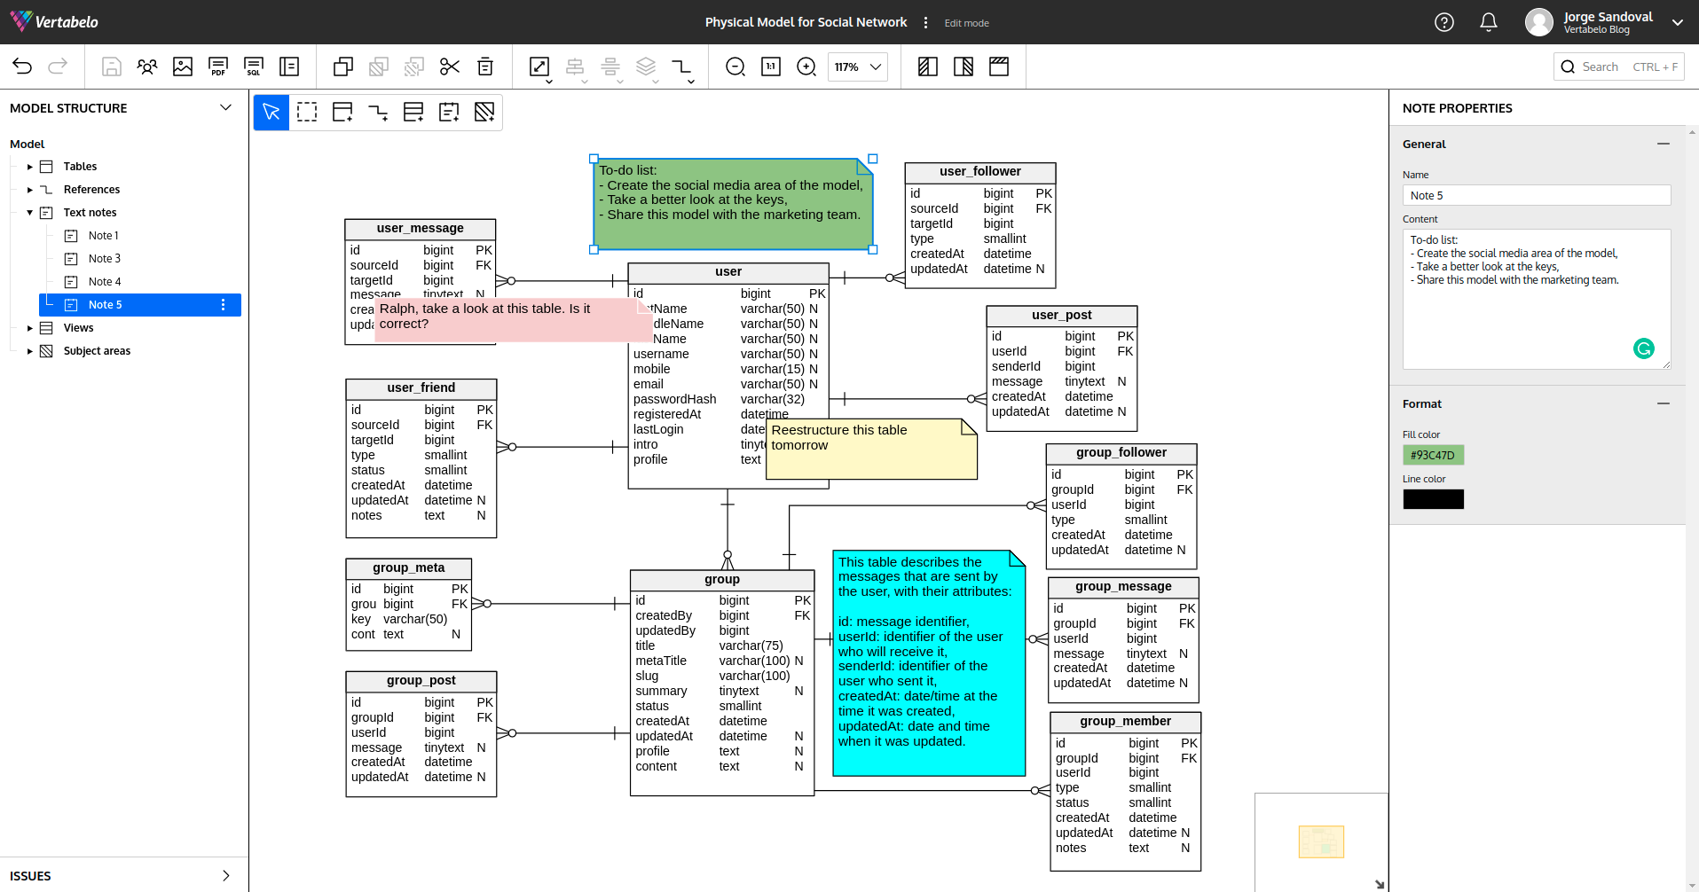Collapse the Model Structure panel chevron
This screenshot has width=1699, height=892.
[225, 107]
